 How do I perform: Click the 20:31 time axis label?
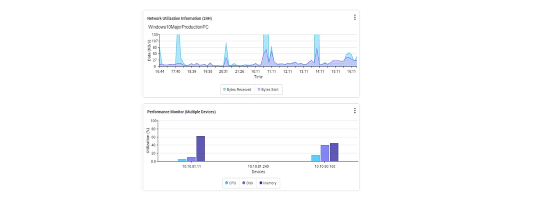224,71
